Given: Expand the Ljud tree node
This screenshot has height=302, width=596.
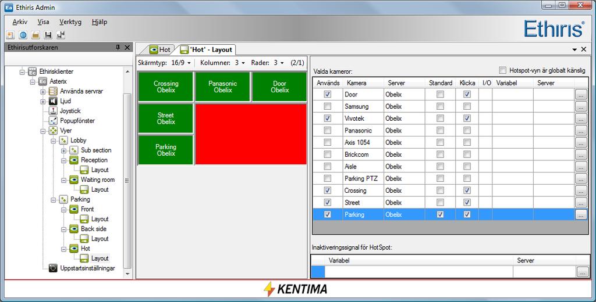Looking at the screenshot, I should [43, 101].
